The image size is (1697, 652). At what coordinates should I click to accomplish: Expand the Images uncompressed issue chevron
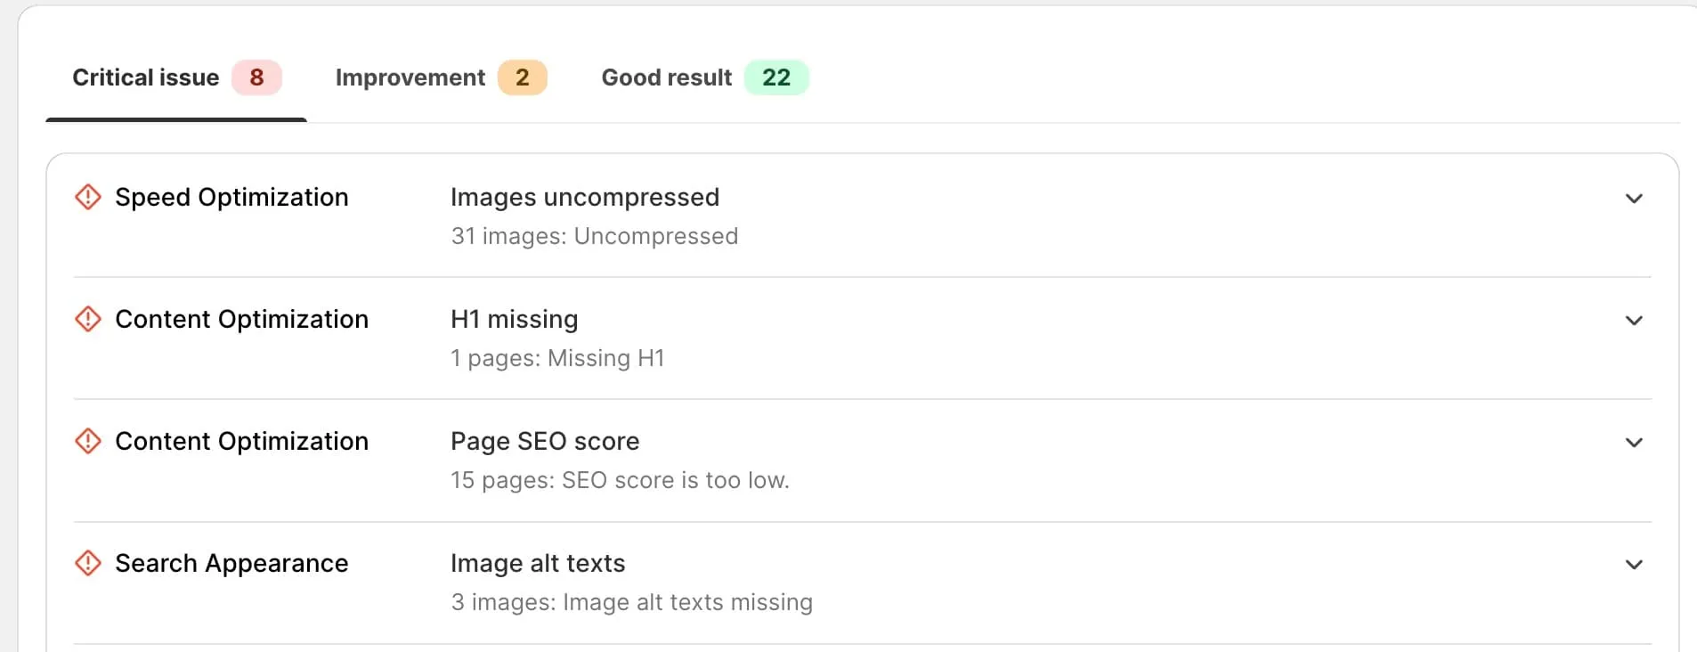pyautogui.click(x=1634, y=199)
